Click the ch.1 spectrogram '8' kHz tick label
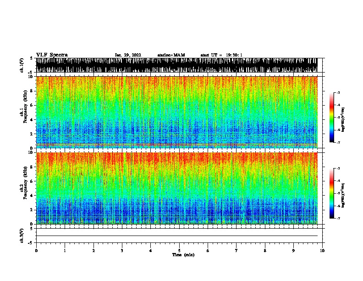The width and height of the screenshot is (363, 281). (x=32, y=91)
